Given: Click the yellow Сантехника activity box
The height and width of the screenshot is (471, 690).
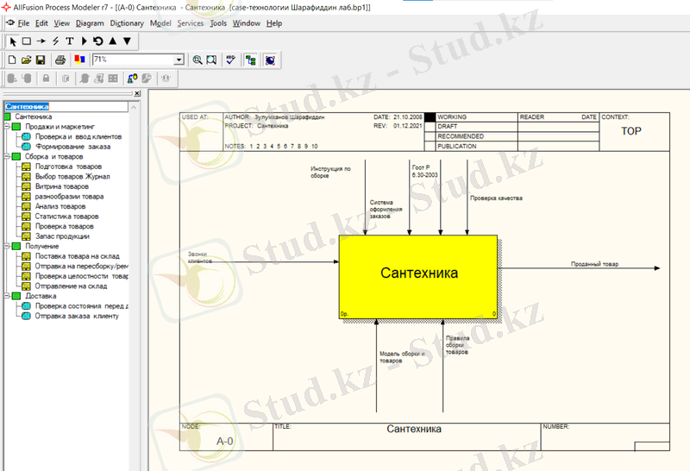Looking at the screenshot, I should coord(419,273).
